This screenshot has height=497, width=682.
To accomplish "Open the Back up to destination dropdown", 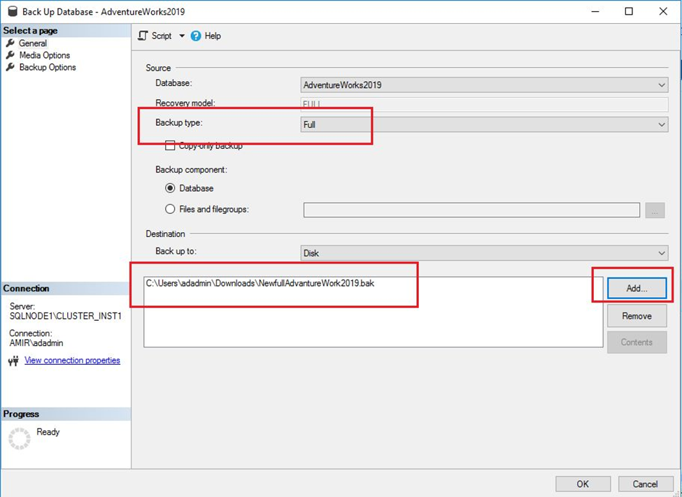I will (x=661, y=252).
